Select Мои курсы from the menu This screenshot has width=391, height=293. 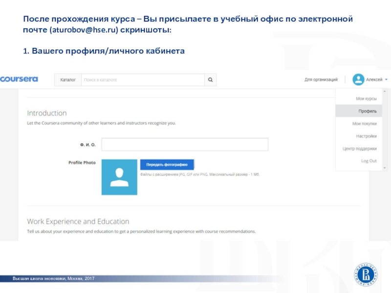pyautogui.click(x=366, y=99)
